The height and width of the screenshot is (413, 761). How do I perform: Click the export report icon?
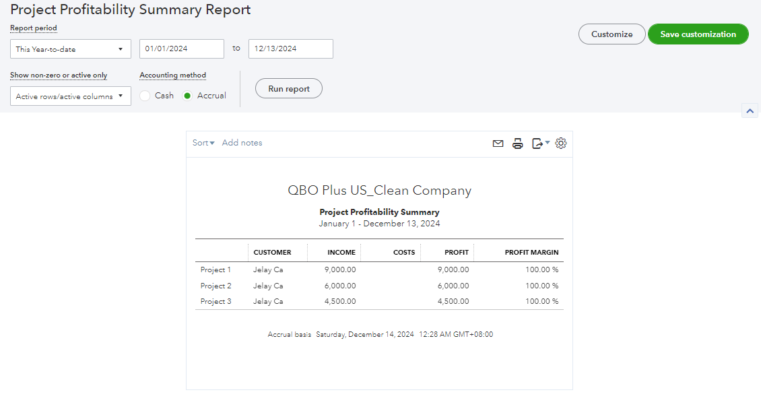coord(537,143)
